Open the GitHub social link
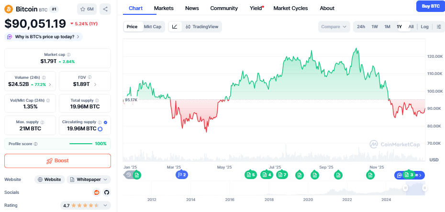Viewport: 445px width, 212px height. pyautogui.click(x=106, y=192)
